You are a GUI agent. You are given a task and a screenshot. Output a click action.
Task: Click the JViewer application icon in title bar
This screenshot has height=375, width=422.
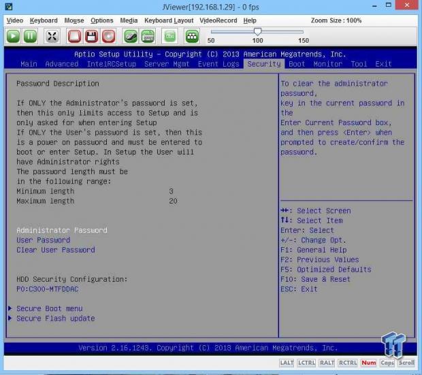[9, 6]
